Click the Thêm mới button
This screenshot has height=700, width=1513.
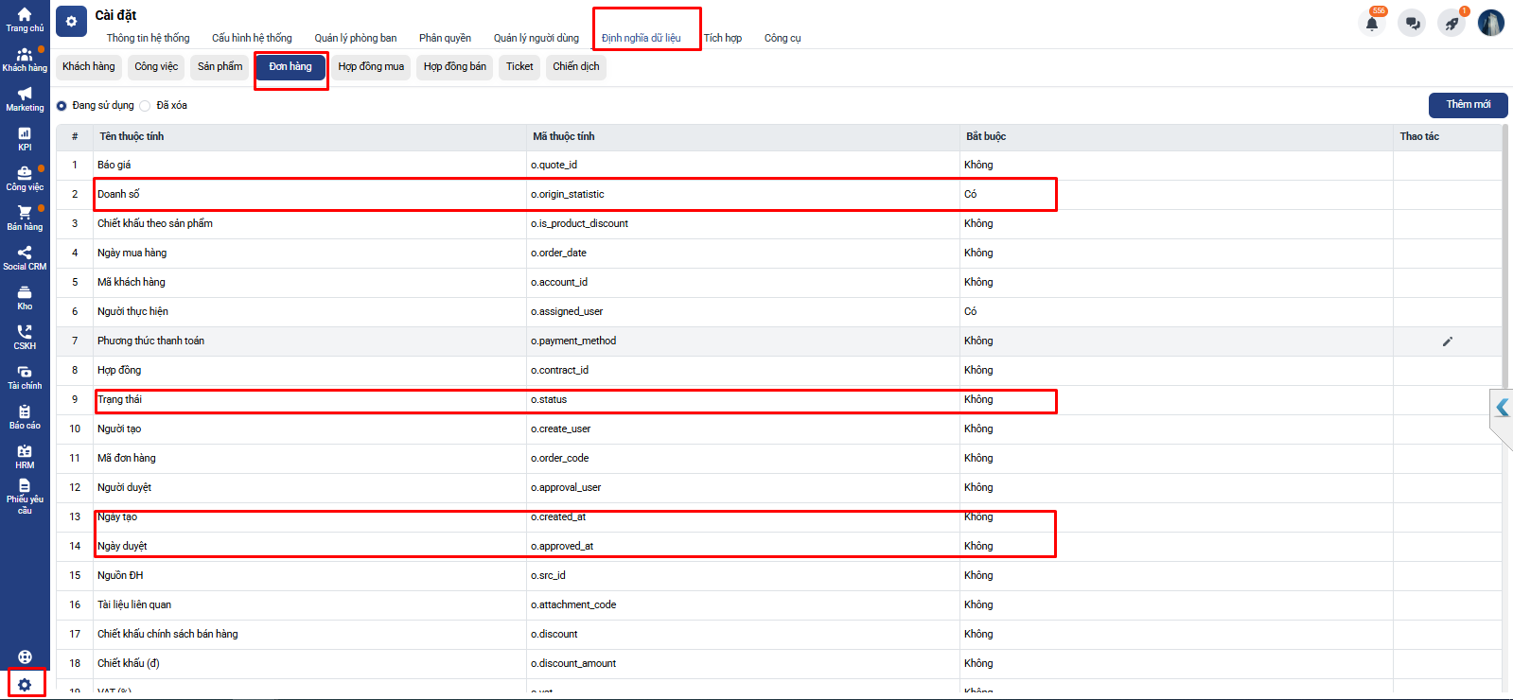coord(1468,105)
